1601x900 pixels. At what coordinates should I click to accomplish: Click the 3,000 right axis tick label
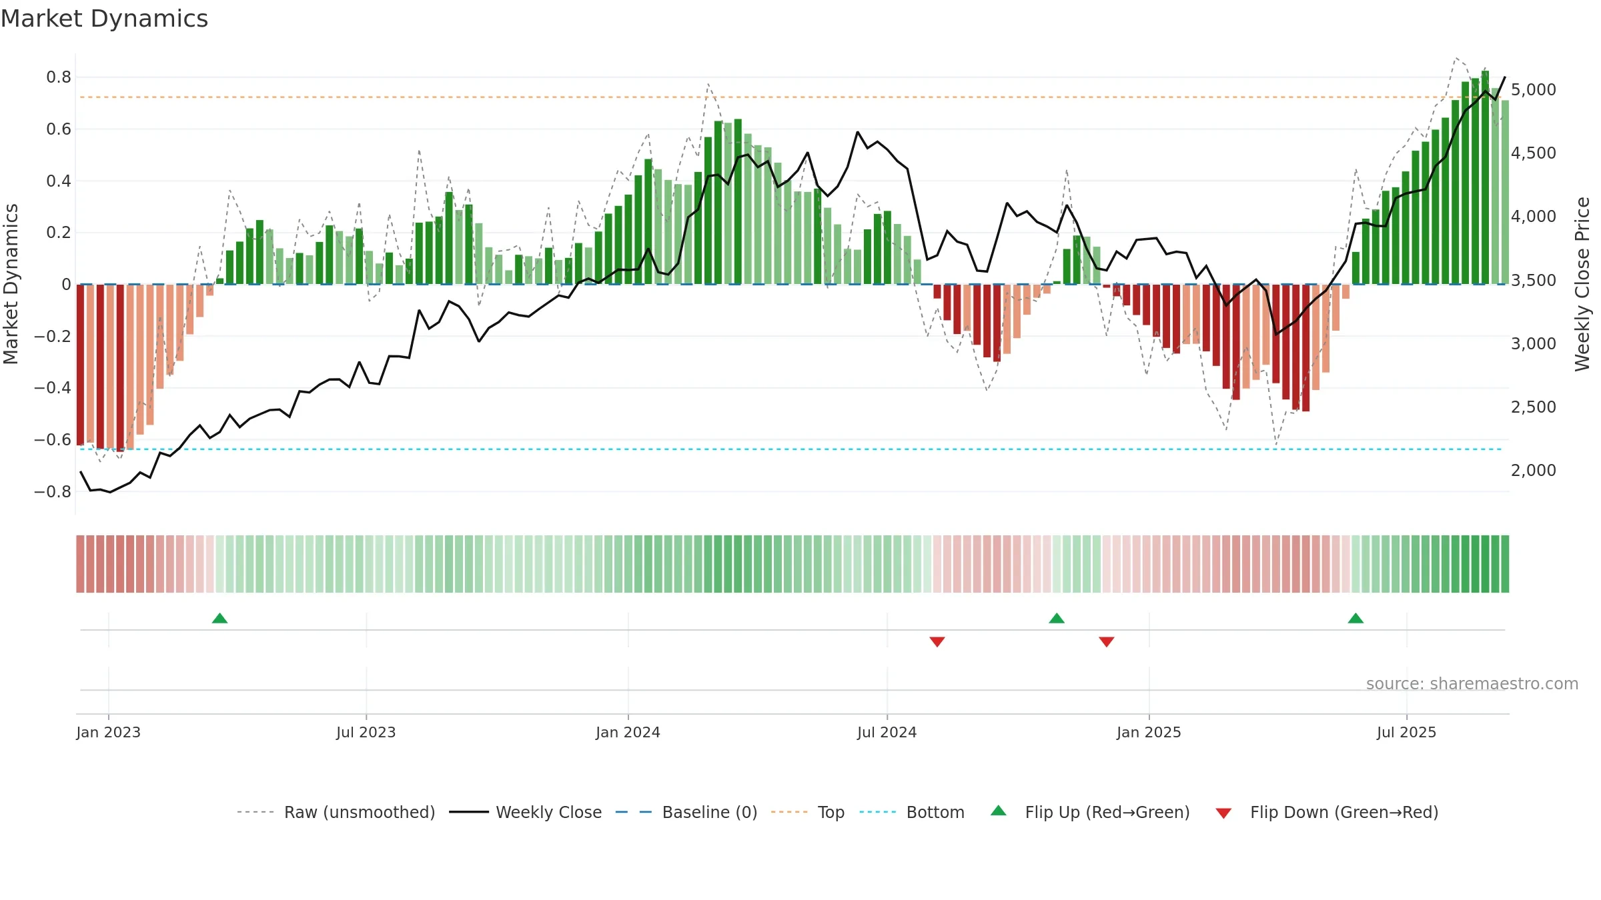coord(1534,343)
